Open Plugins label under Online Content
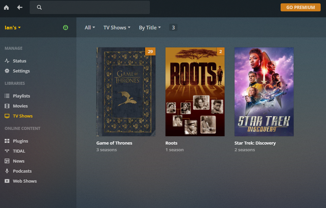This screenshot has height=208, width=326. point(20,141)
